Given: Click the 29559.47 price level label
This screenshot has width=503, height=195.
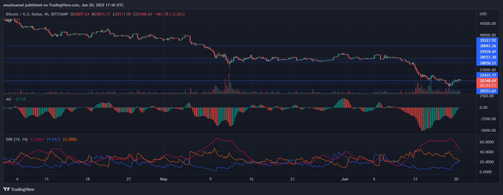Looking at the screenshot, I should 487,52.
